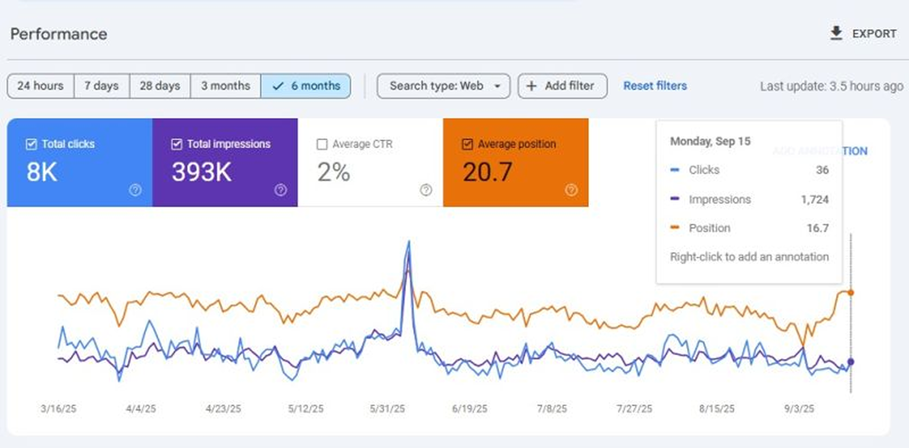909x448 pixels.
Task: Enable the Average CTR checkbox
Action: click(x=322, y=144)
